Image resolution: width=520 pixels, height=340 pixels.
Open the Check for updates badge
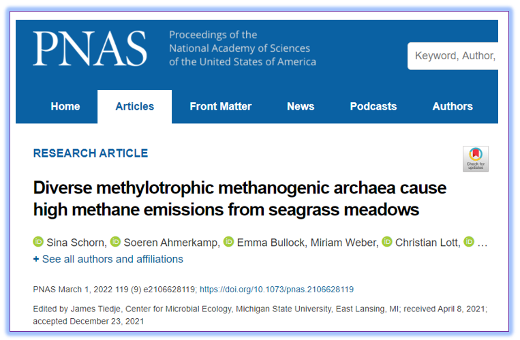(x=475, y=159)
